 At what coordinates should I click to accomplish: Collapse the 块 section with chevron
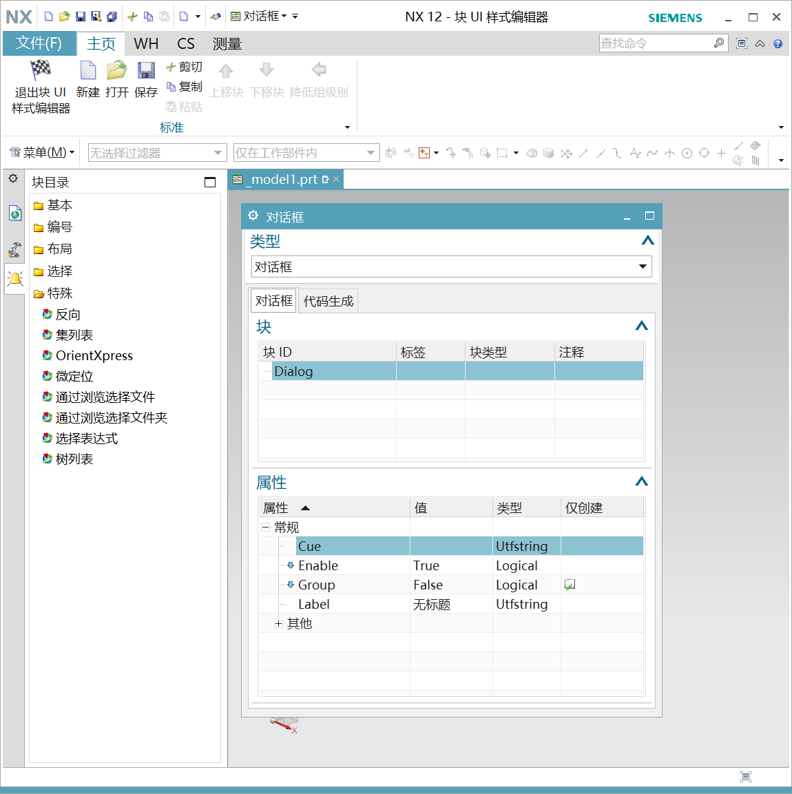coord(641,326)
